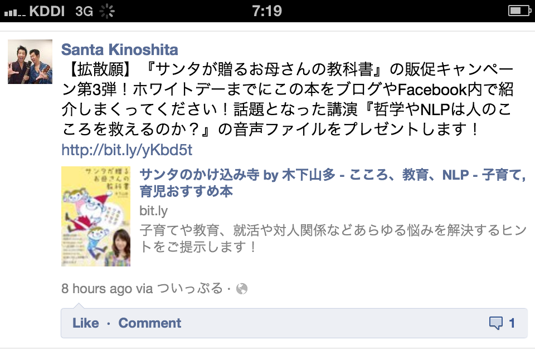The image size is (535, 356).
Task: Tap the 7:19 clock in status bar
Action: (267, 11)
